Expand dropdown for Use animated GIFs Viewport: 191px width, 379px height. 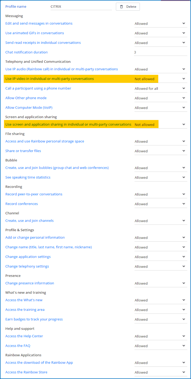(160, 33)
